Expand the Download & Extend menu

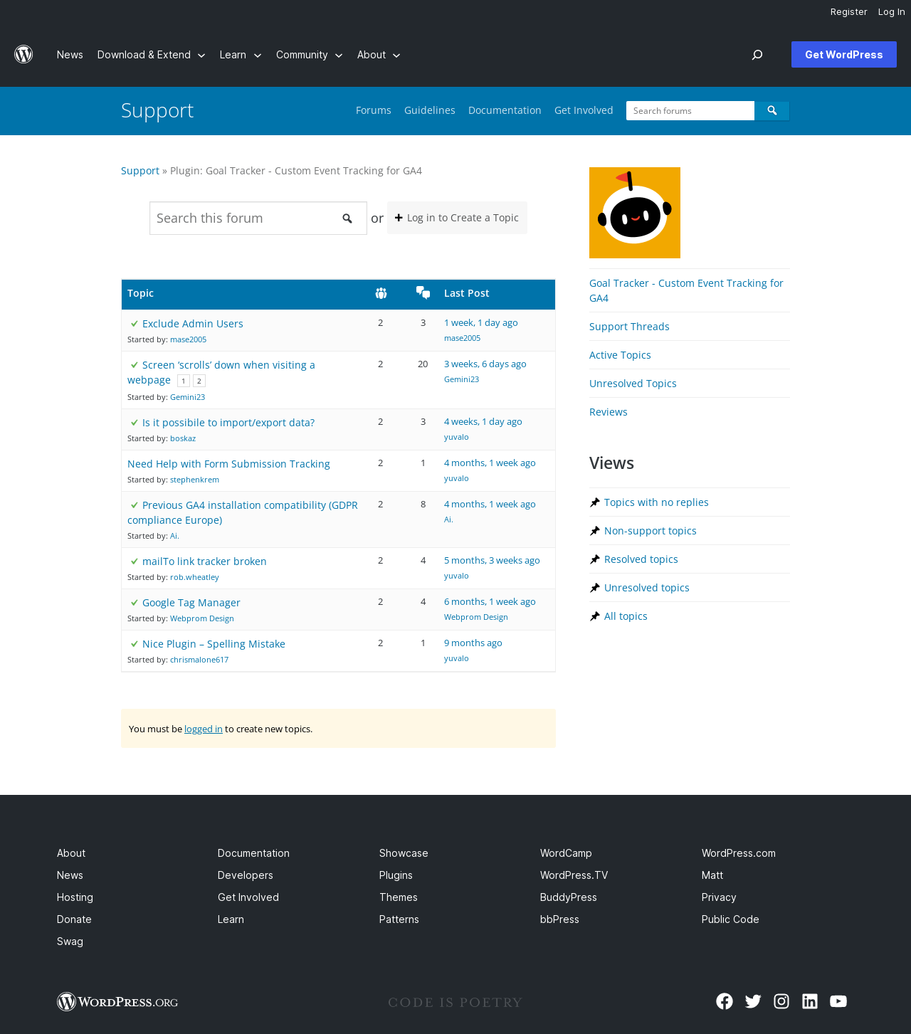coord(151,55)
